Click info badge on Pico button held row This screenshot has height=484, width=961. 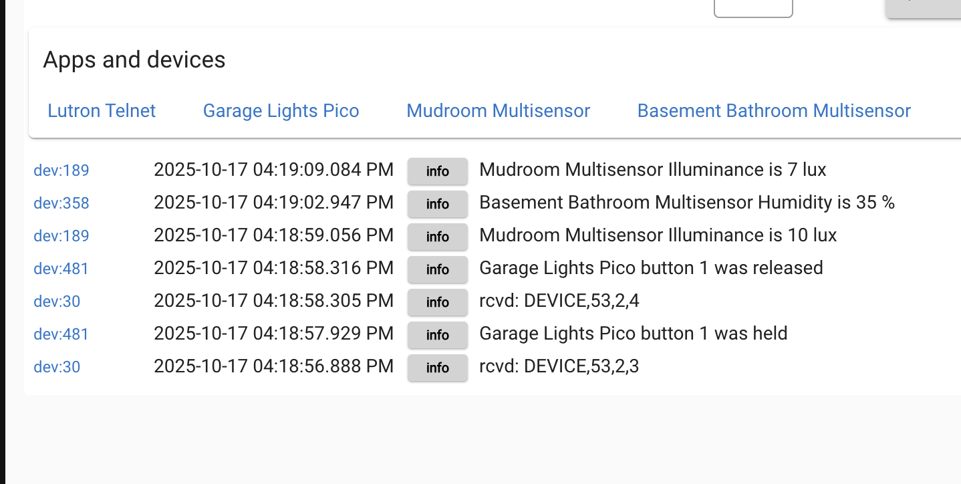pyautogui.click(x=438, y=335)
